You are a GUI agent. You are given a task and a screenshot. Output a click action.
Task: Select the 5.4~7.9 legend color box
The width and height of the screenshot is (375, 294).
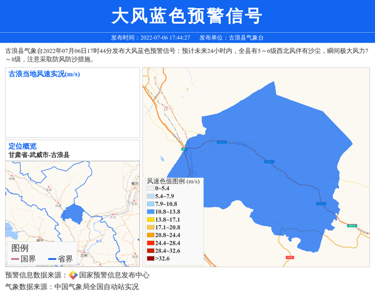(x=150, y=197)
